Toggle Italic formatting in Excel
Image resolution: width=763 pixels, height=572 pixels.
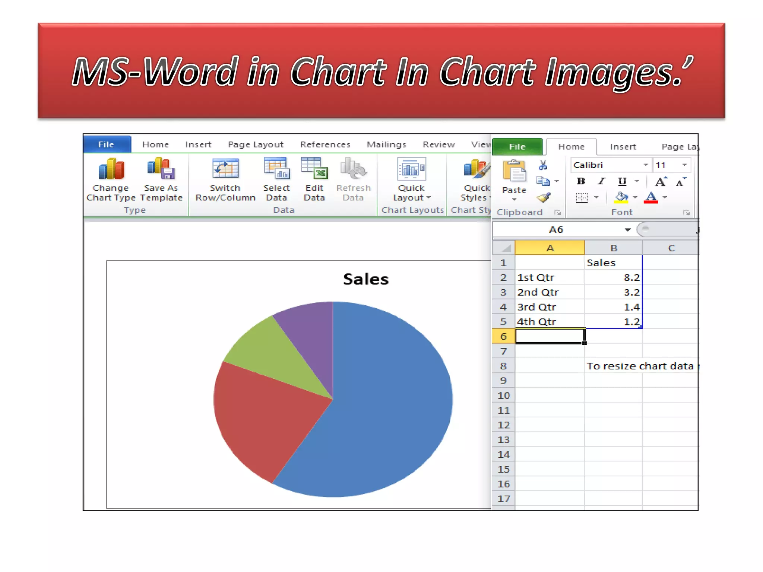[601, 181]
